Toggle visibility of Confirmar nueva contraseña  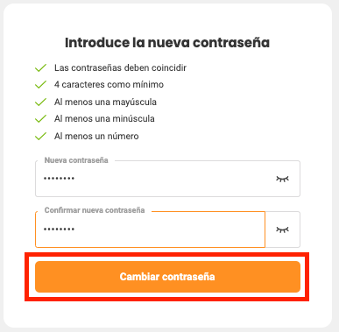click(x=282, y=230)
